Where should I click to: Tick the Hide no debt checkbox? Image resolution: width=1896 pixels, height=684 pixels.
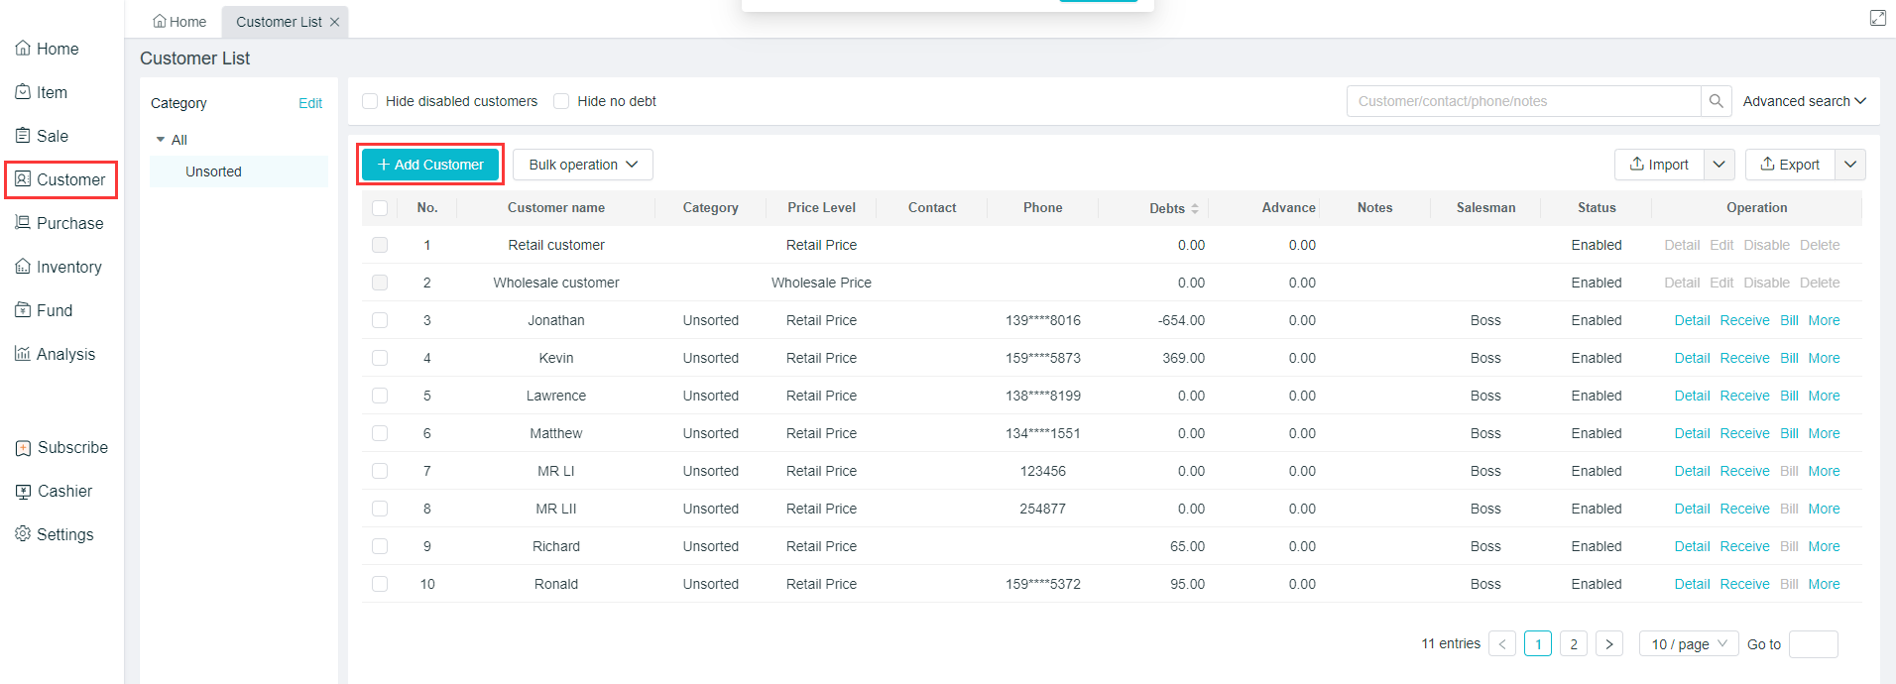[561, 101]
